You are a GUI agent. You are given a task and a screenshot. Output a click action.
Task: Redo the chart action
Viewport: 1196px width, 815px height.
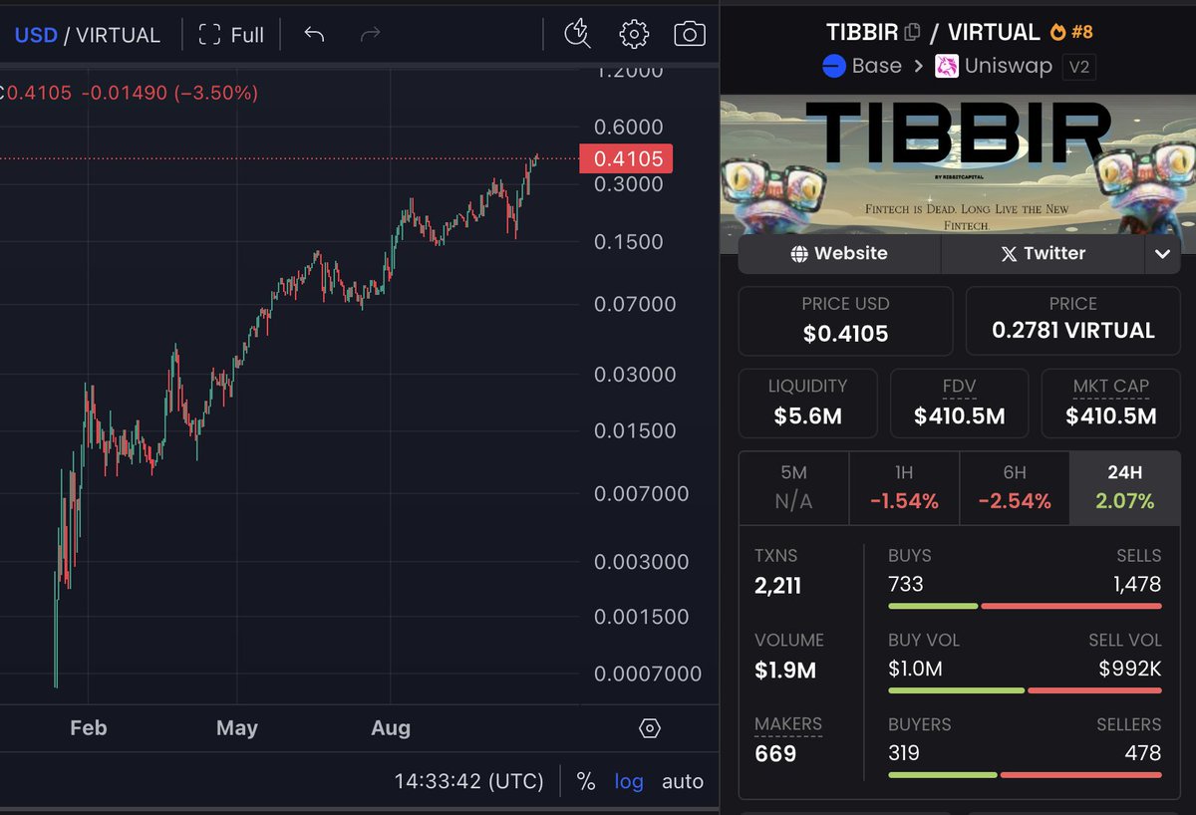tap(370, 35)
